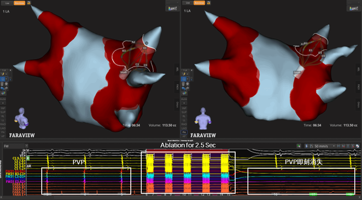Click the padlock icon beside left Review button
Screen dimensions: 362x200
29,3
